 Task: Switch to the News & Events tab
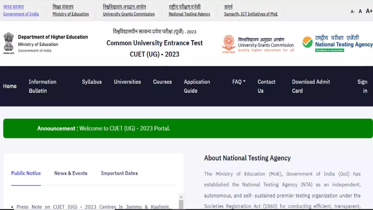(x=71, y=173)
